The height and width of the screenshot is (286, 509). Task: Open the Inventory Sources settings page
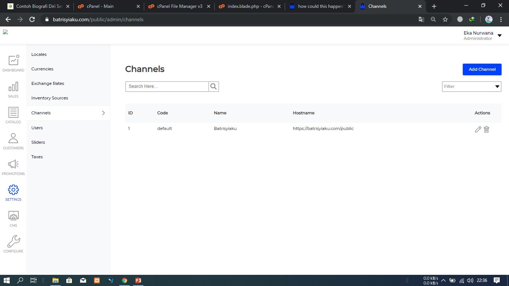pos(50,98)
